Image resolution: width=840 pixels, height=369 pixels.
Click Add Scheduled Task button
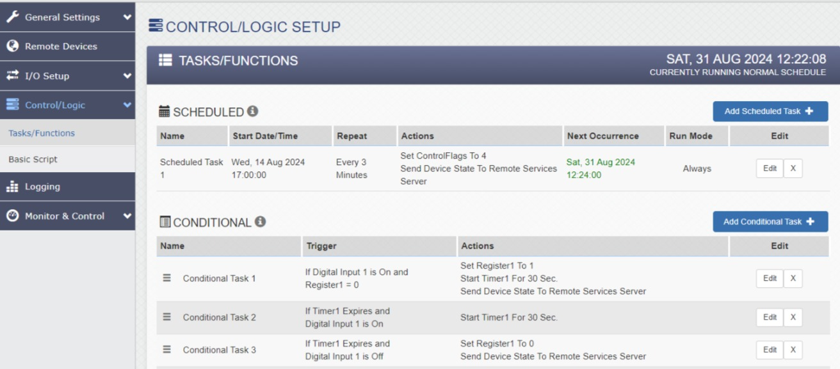tap(770, 111)
